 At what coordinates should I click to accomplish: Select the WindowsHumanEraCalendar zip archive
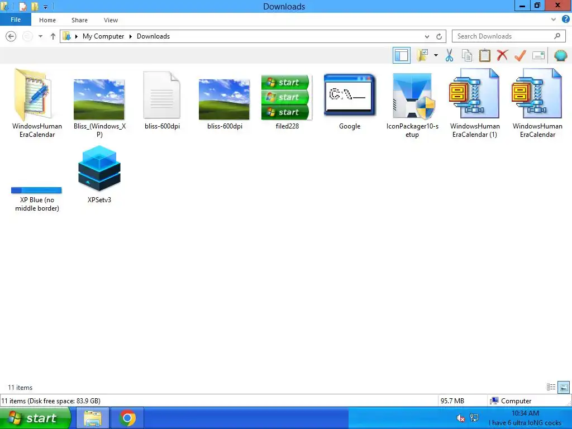[x=537, y=103]
